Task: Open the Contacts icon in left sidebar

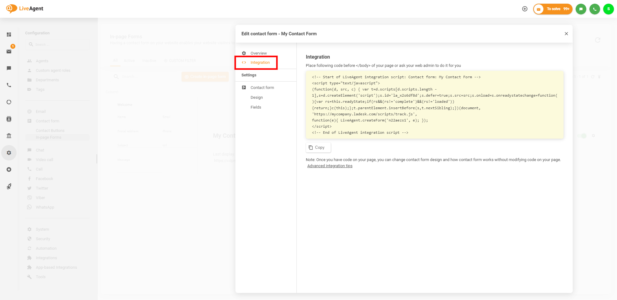Action: (x=9, y=119)
